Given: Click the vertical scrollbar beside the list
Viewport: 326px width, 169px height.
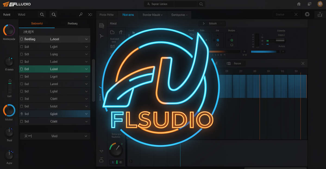Looking at the screenshot, I should (x=93, y=80).
